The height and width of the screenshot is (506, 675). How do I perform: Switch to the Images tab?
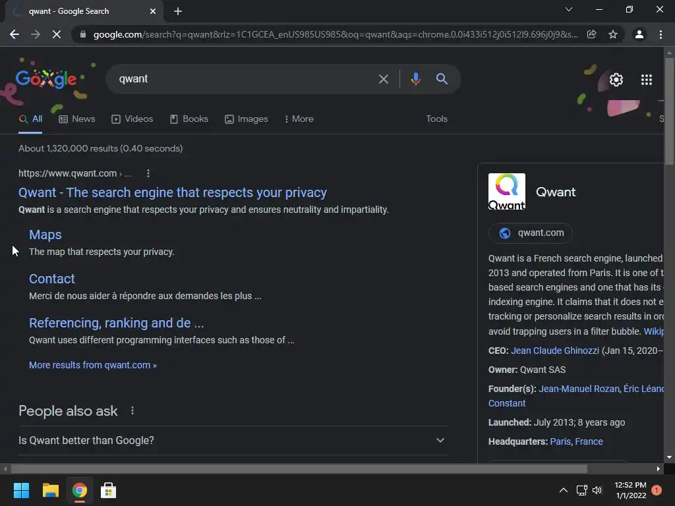247,119
